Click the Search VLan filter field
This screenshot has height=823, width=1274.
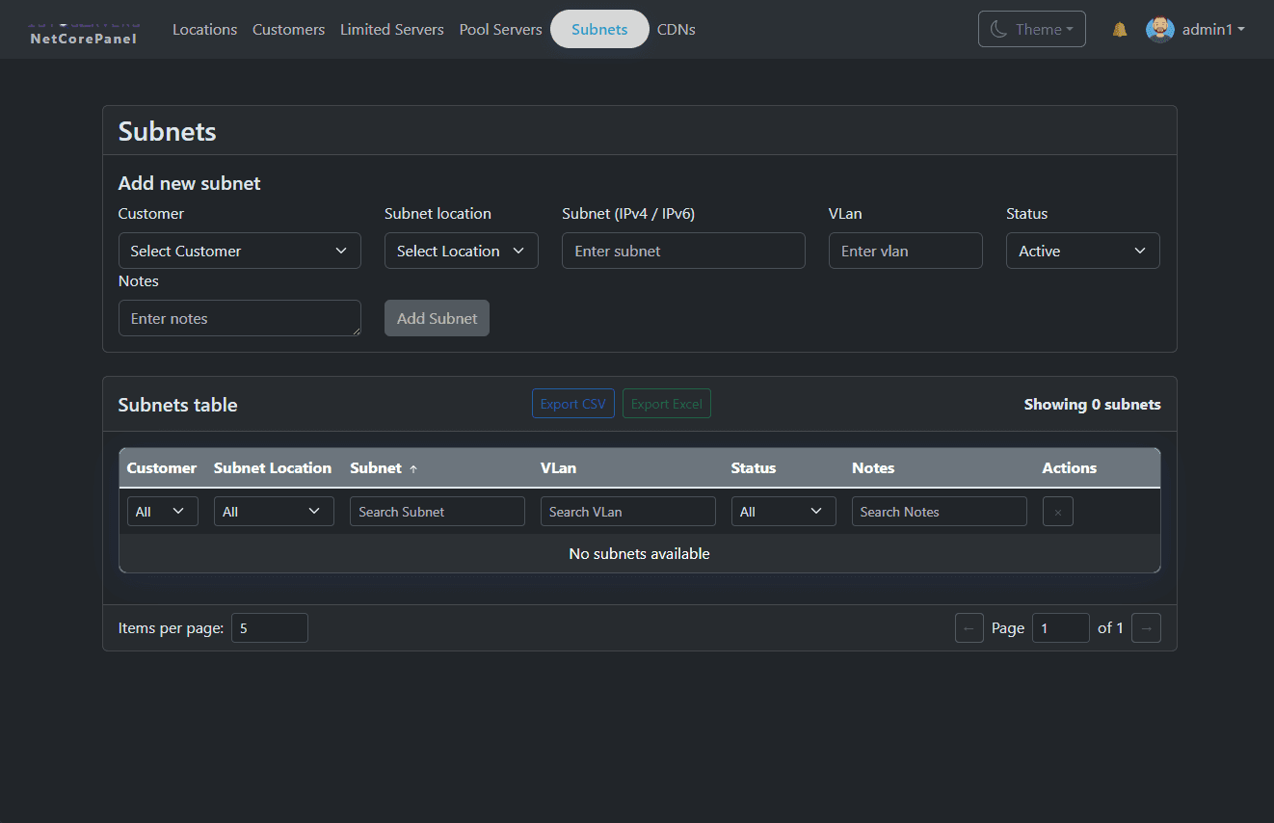tap(628, 512)
